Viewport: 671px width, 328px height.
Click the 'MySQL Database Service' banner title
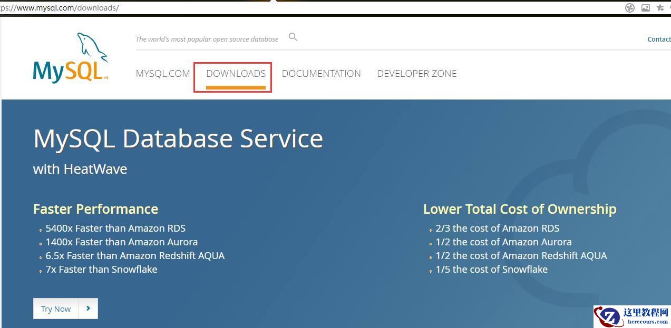[178, 138]
